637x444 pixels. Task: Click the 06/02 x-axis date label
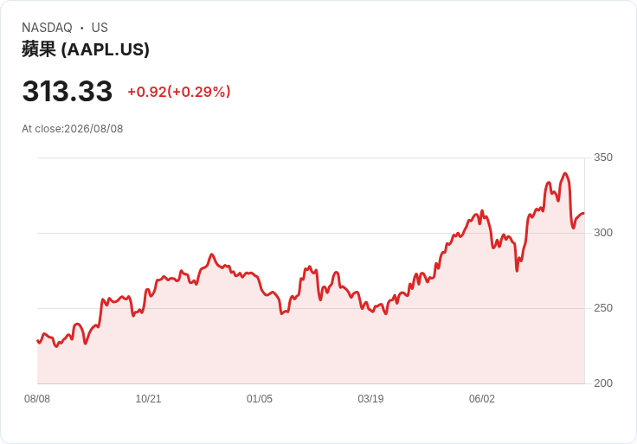(482, 399)
